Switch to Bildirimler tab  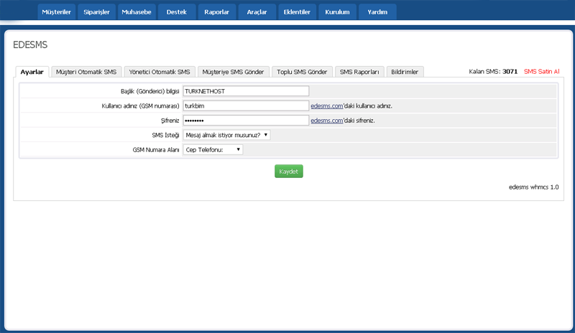coord(405,72)
